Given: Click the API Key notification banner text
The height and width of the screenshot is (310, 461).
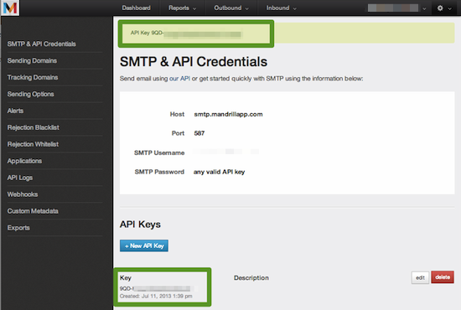Looking at the screenshot, I should [186, 34].
